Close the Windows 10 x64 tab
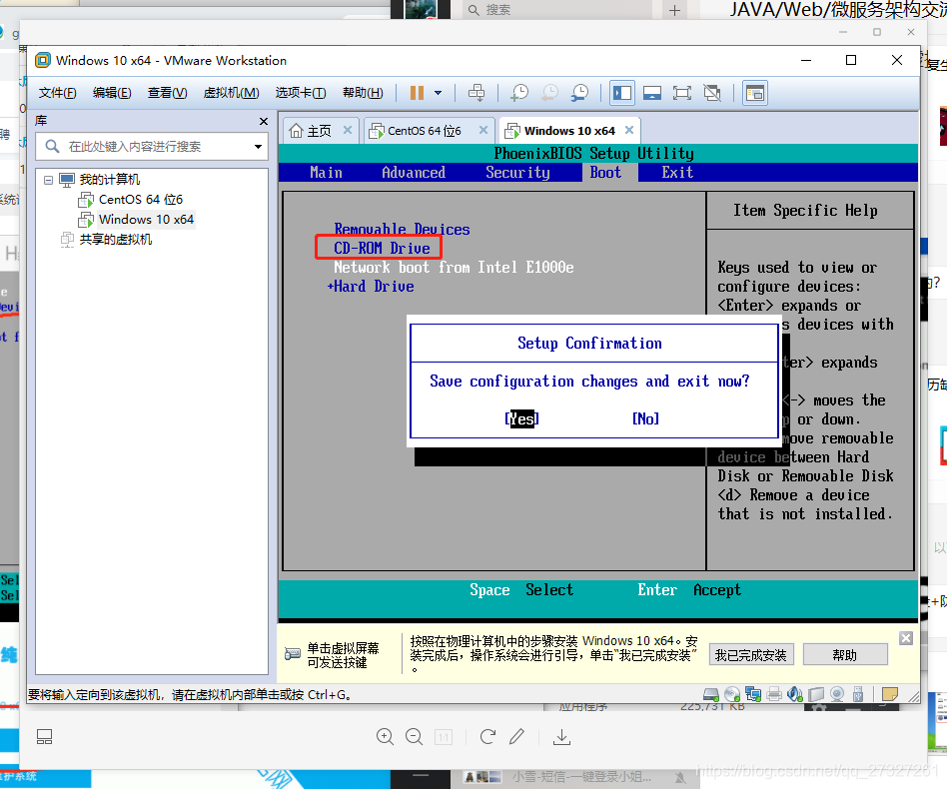The width and height of the screenshot is (947, 789). 628,130
